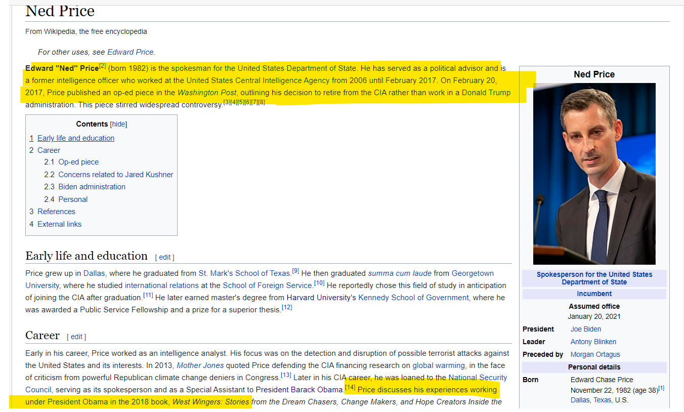Visit the Donald Trump article link
Image resolution: width=684 pixels, height=412 pixels.
486,93
